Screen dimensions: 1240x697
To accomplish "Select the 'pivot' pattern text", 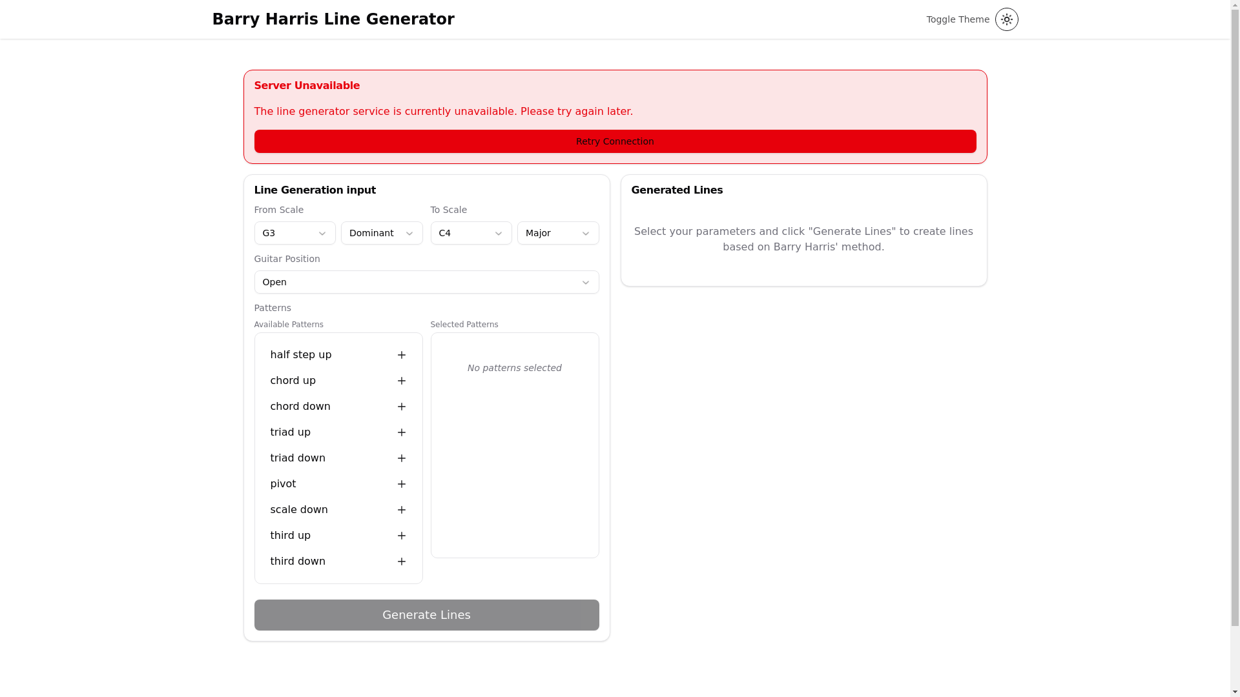I will tap(283, 484).
